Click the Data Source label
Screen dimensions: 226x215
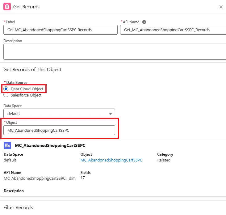pos(17,83)
